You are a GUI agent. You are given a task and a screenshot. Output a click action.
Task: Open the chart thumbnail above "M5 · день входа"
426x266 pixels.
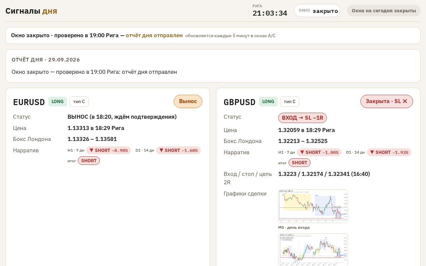click(x=313, y=206)
